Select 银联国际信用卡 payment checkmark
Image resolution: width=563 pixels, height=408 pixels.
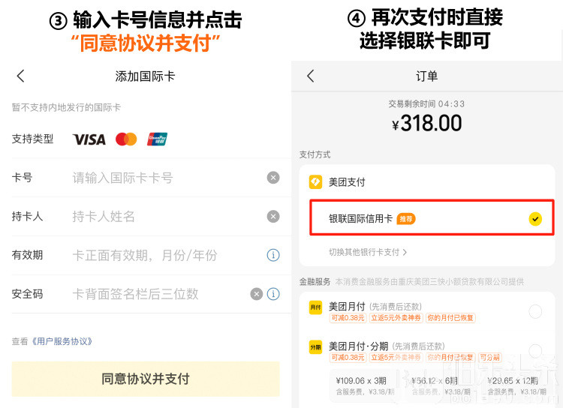pos(534,219)
